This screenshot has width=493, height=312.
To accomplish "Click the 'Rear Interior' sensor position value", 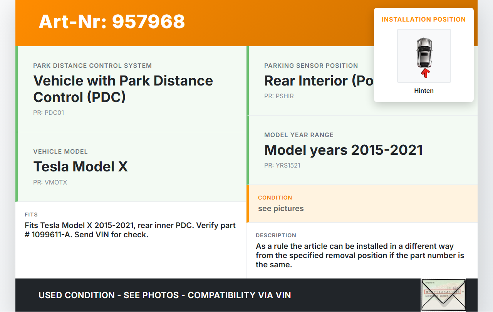I will [x=319, y=81].
